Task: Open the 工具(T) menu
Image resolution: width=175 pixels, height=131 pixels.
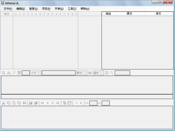Action: coord(72,9)
